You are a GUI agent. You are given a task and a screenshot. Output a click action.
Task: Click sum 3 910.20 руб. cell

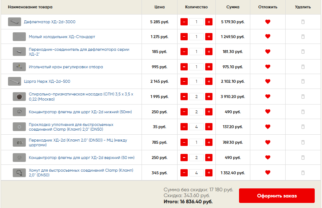pyautogui.click(x=232, y=97)
